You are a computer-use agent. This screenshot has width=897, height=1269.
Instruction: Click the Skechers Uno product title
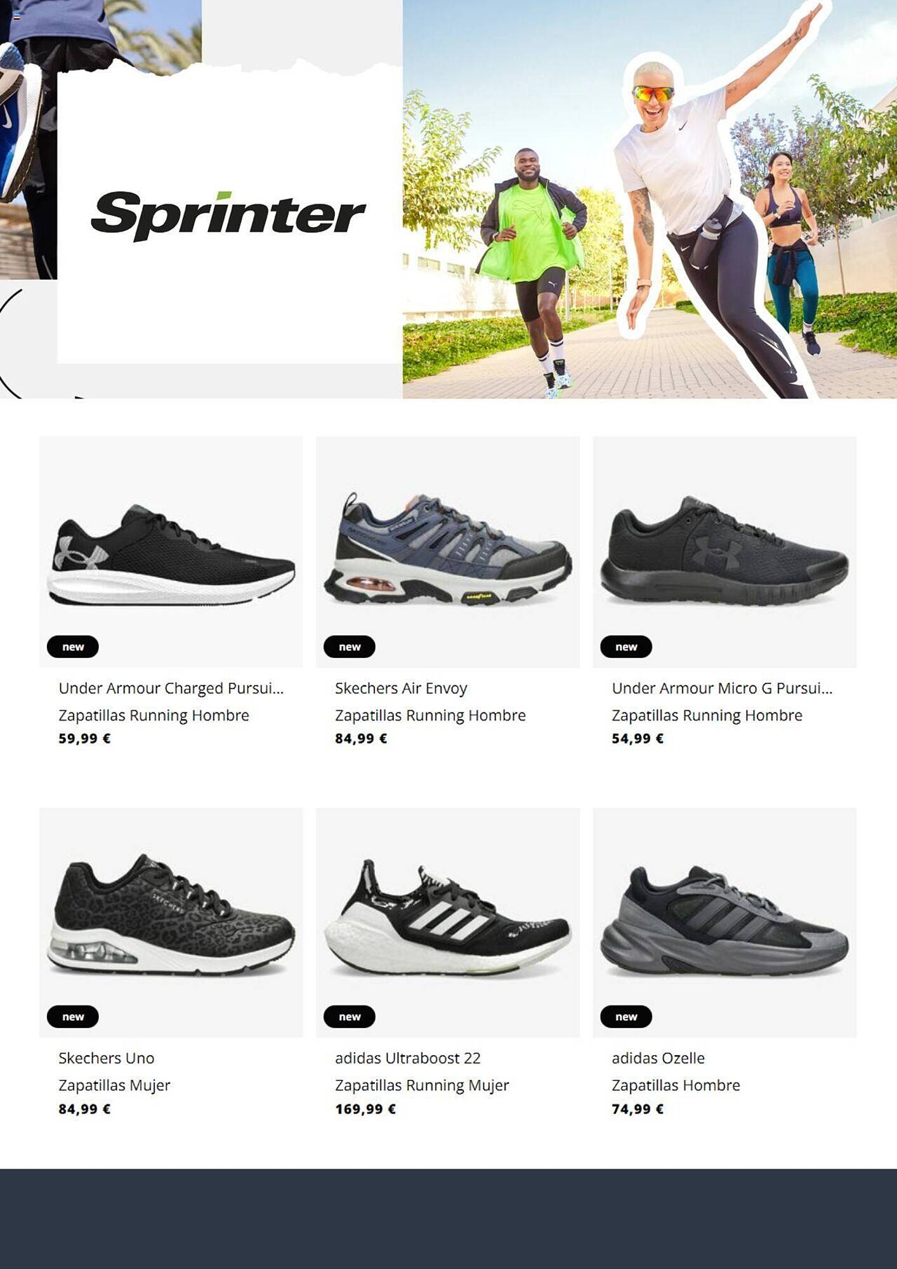tap(107, 1058)
